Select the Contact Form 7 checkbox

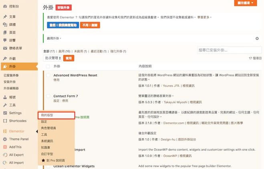tap(48, 96)
